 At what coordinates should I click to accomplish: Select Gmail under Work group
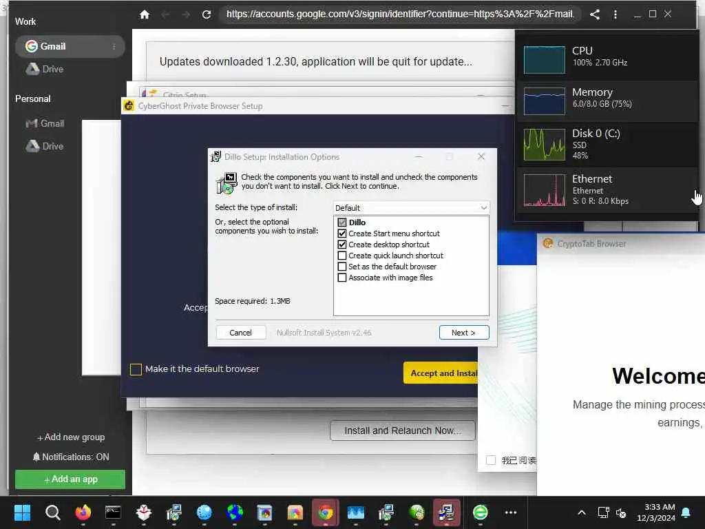pyautogui.click(x=70, y=46)
